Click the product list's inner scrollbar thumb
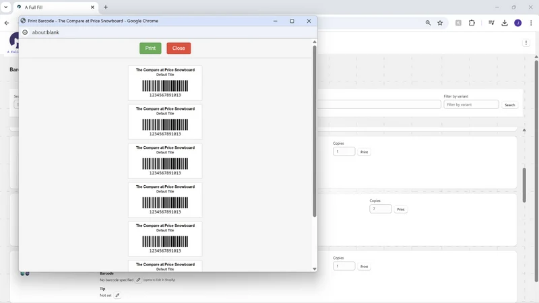Screen dimensions: 539x303 click(524, 185)
